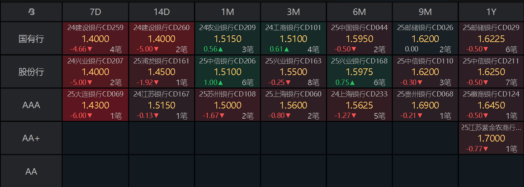Click the 股份行 row label

(31, 72)
